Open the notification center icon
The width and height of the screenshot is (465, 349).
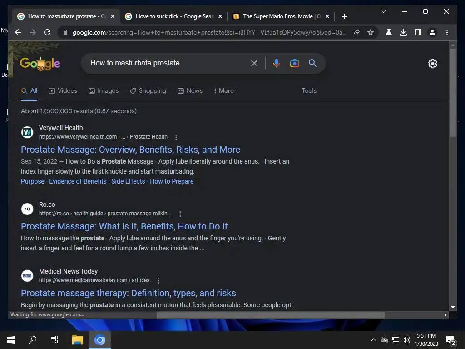coord(451,340)
